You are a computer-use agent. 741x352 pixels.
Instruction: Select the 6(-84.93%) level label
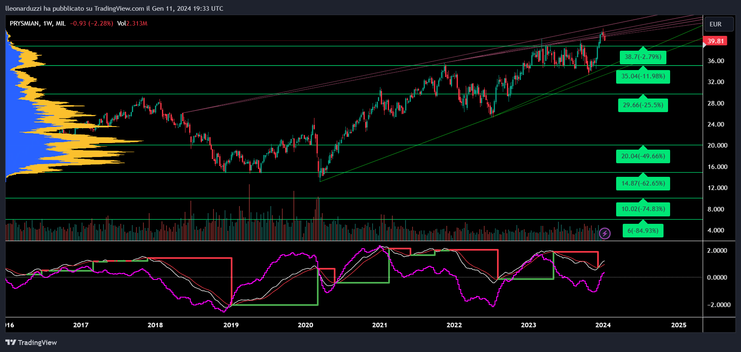[x=643, y=230]
